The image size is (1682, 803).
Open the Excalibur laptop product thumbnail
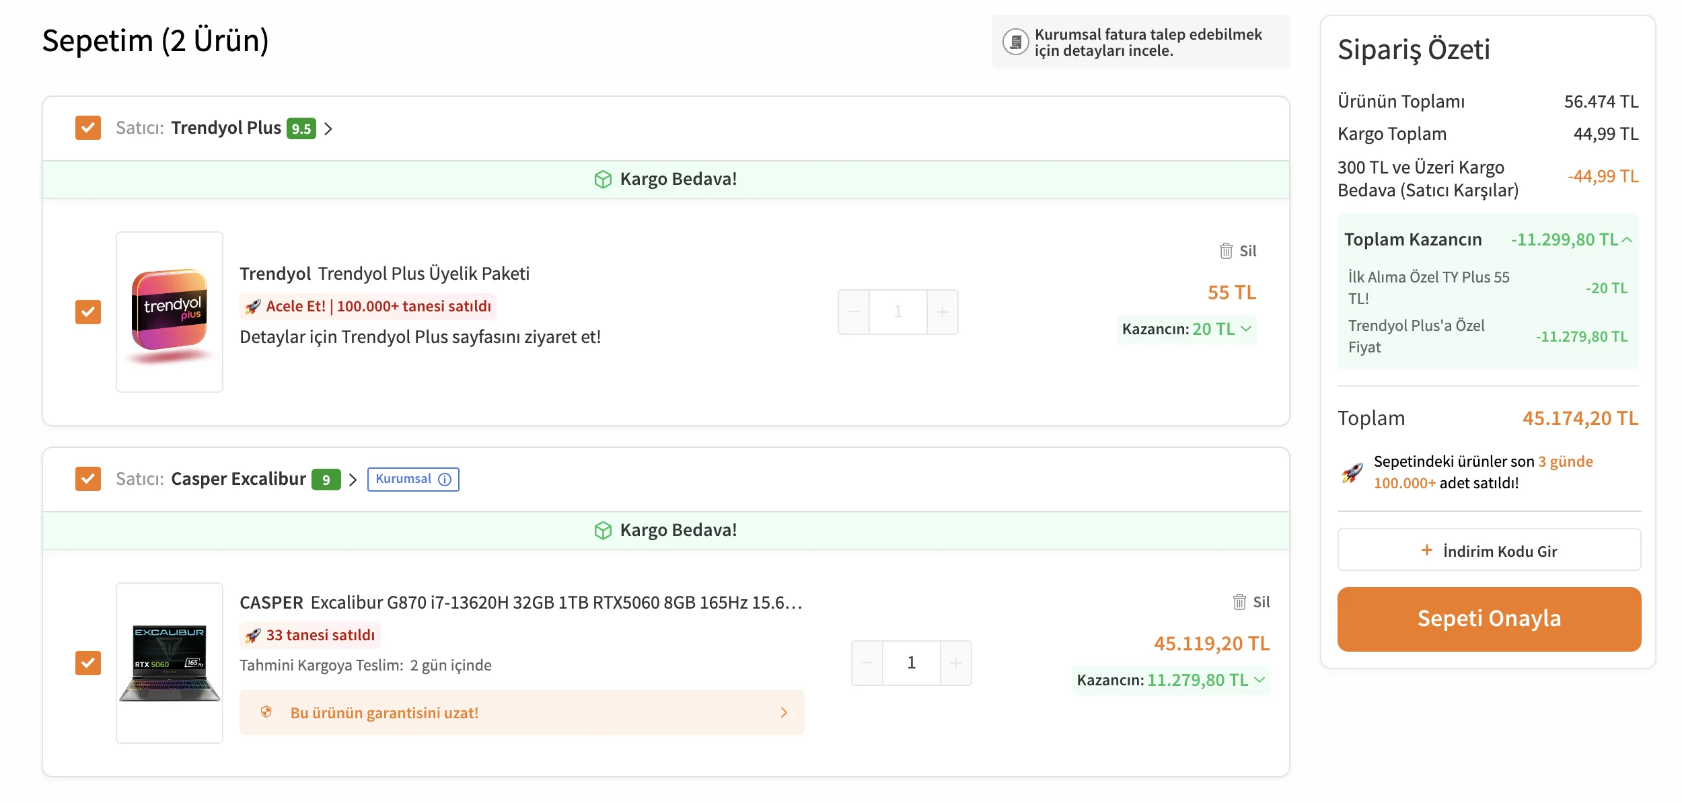coord(170,663)
